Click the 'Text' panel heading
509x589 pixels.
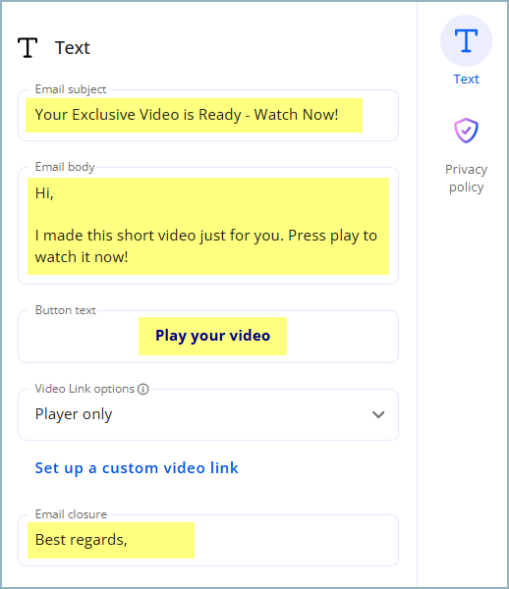tap(72, 48)
